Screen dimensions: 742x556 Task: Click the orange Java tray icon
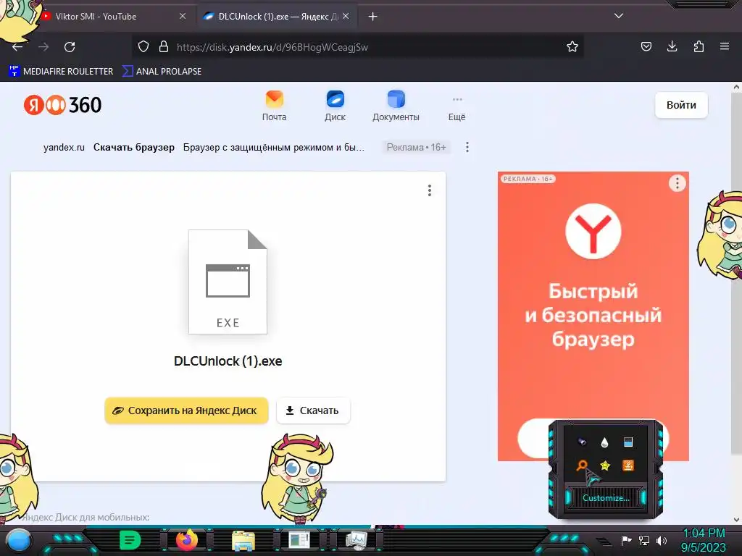[x=628, y=466]
